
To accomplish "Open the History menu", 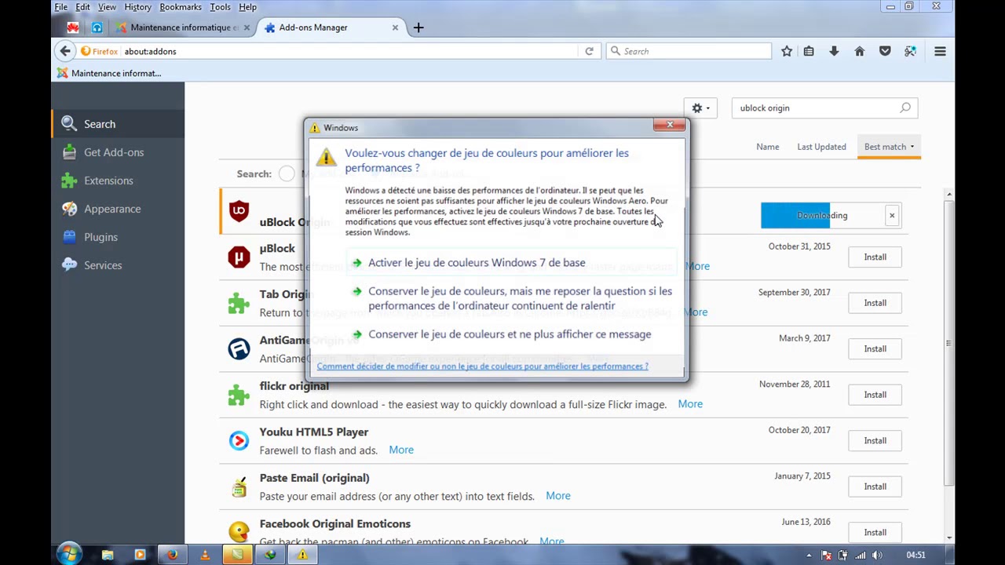I will coord(137,7).
